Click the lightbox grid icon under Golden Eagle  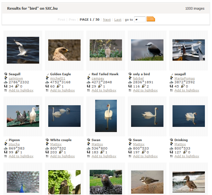point(47,90)
